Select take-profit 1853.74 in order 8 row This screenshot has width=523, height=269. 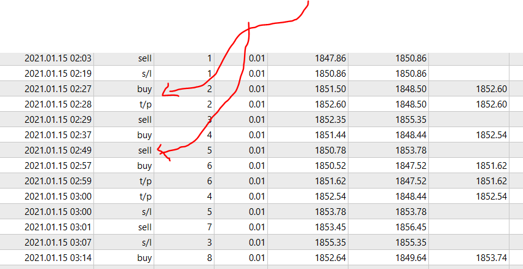pos(492,258)
